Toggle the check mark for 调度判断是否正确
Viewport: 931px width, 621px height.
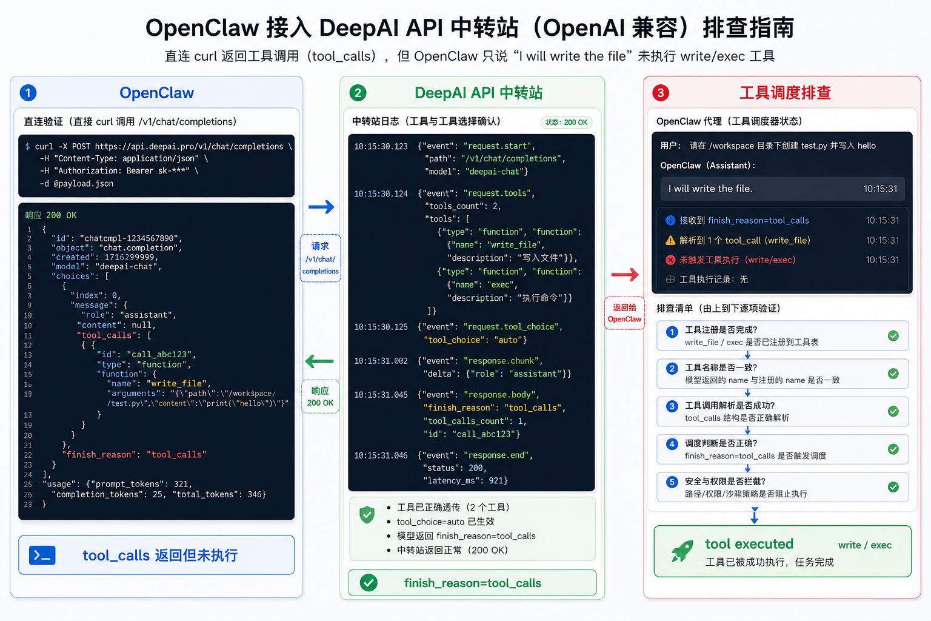point(893,449)
